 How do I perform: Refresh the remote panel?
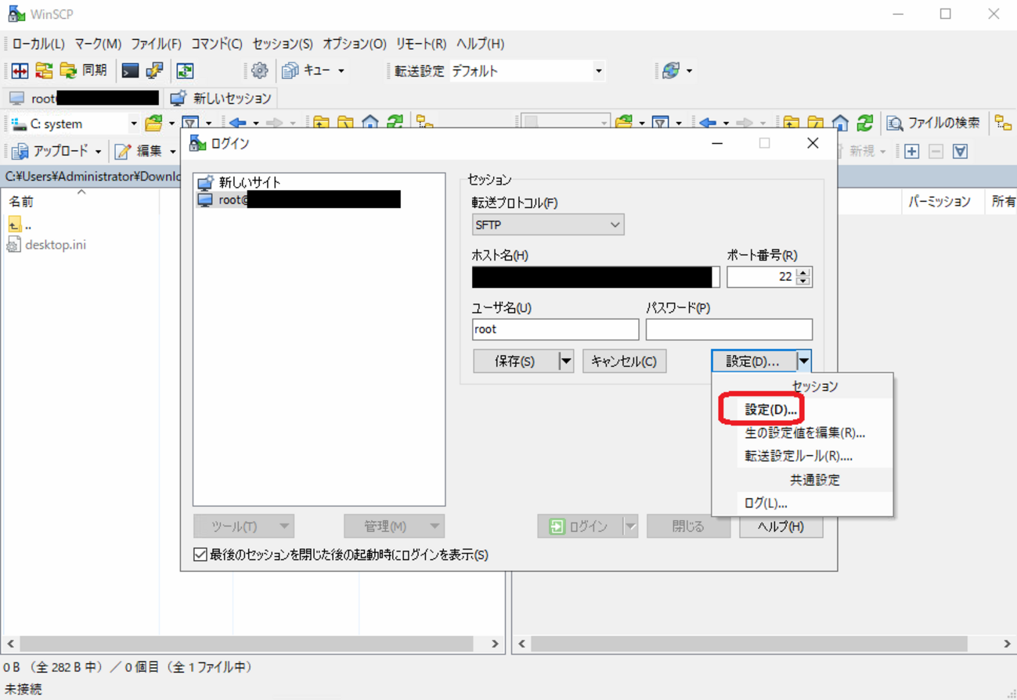point(864,124)
